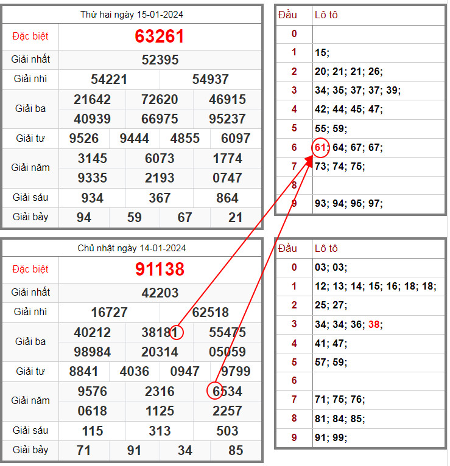The image size is (450, 466).
Task: Click the first prize number 52395
Action: click(x=160, y=60)
